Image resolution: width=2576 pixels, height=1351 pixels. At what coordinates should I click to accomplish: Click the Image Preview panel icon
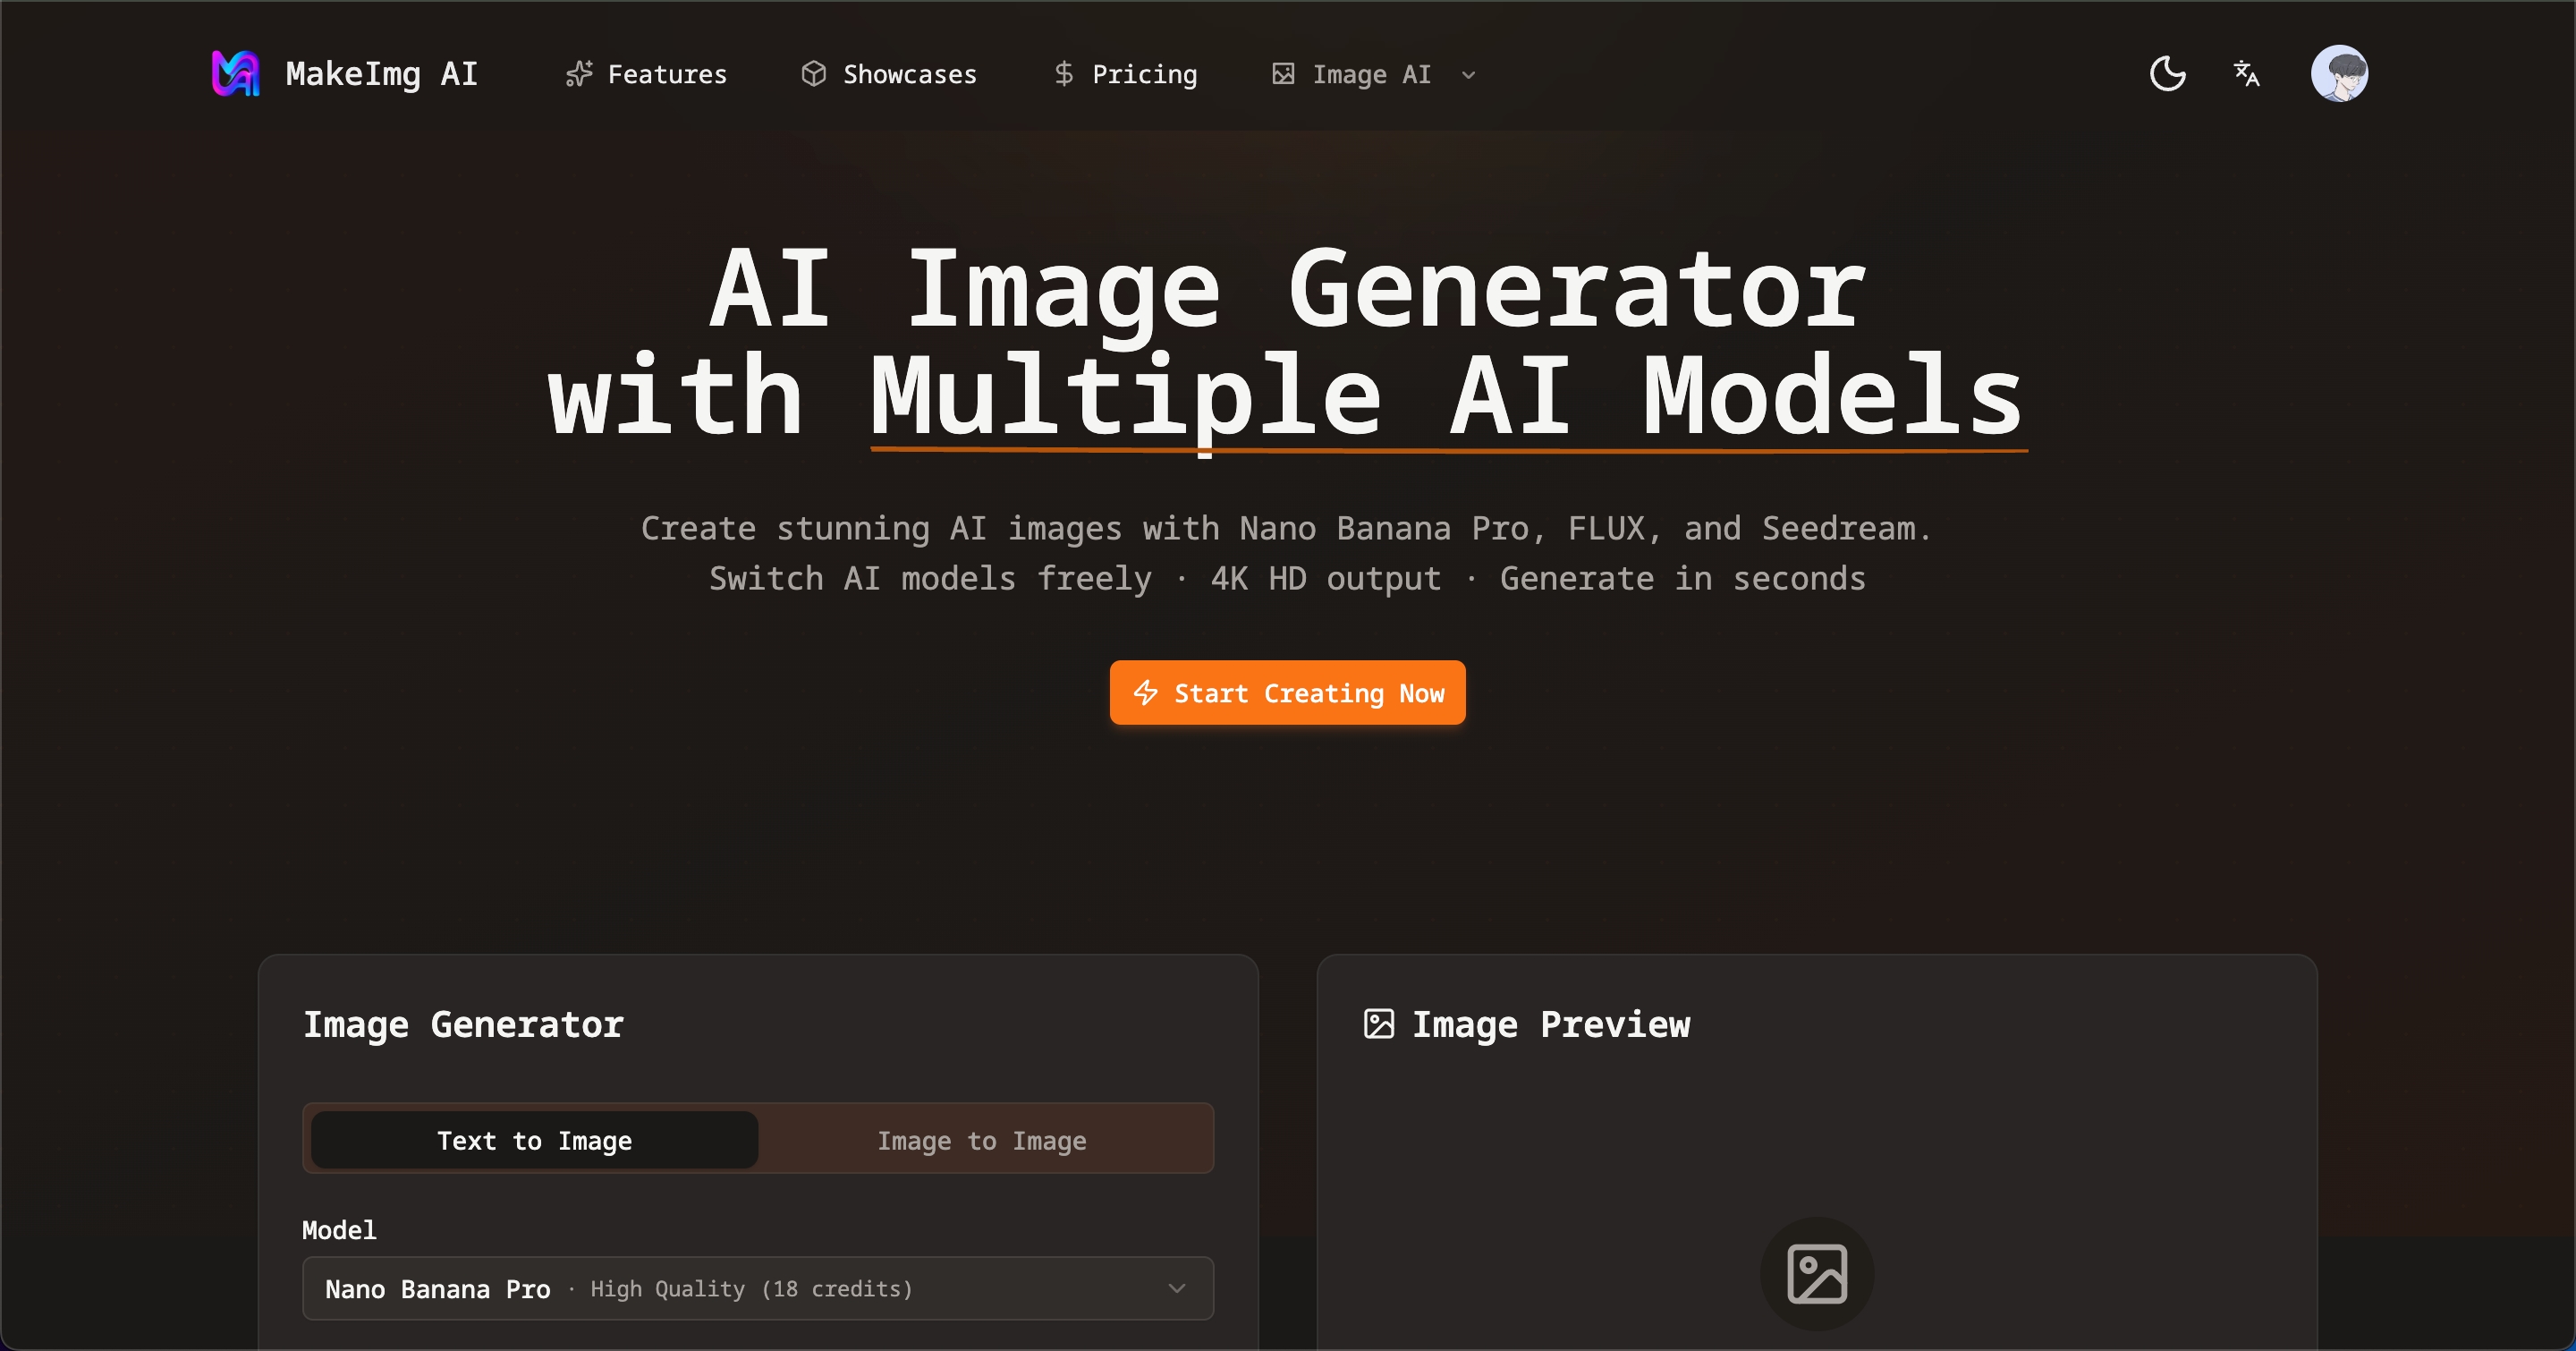[1379, 1023]
